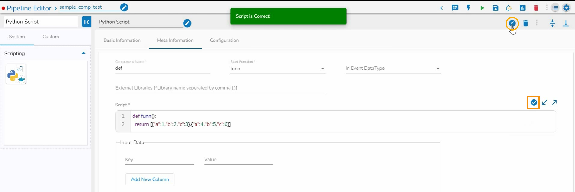Click the lightning bolt icon in the top toolbar

click(469, 8)
